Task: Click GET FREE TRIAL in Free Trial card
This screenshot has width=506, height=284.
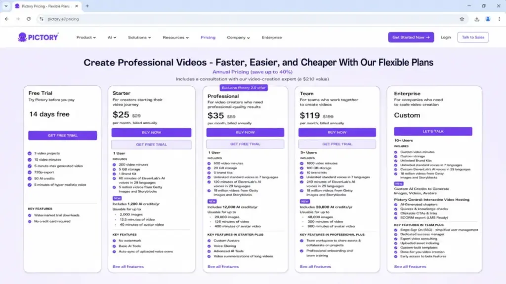Action: [63, 135]
